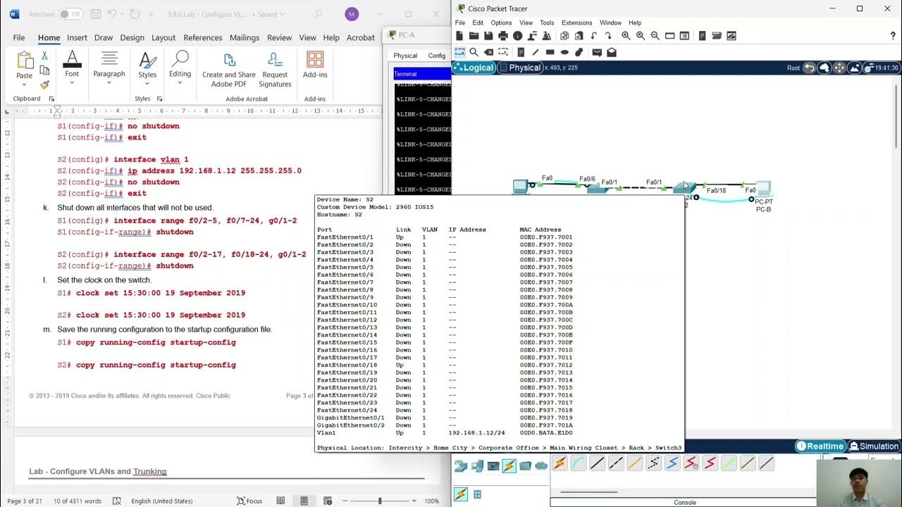Open the Clipboard pane dialog launcher
Image resolution: width=902 pixels, height=507 pixels.
51,99
